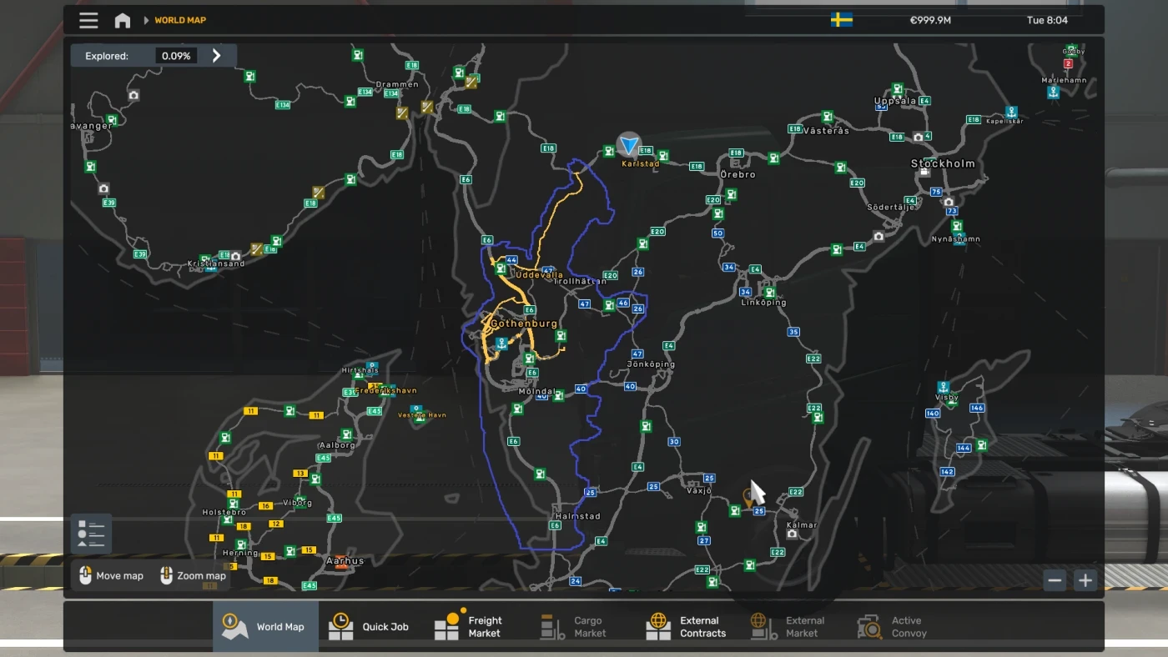Click the World Map breadcrumb label
Image resolution: width=1168 pixels, height=657 pixels.
(x=180, y=20)
